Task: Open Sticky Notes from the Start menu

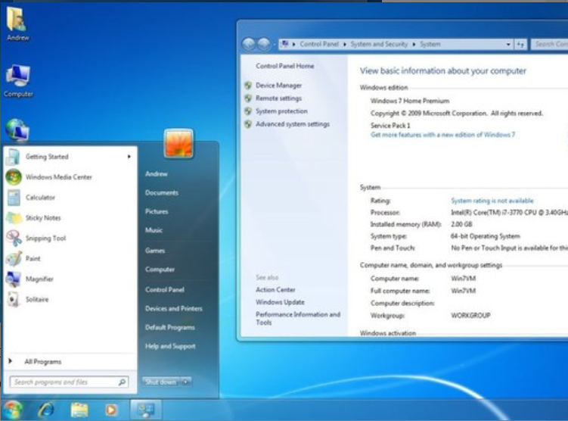Action: pos(43,218)
